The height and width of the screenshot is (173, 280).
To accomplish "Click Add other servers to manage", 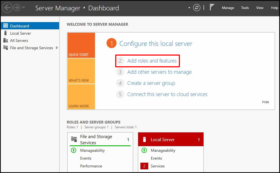I will (x=159, y=72).
